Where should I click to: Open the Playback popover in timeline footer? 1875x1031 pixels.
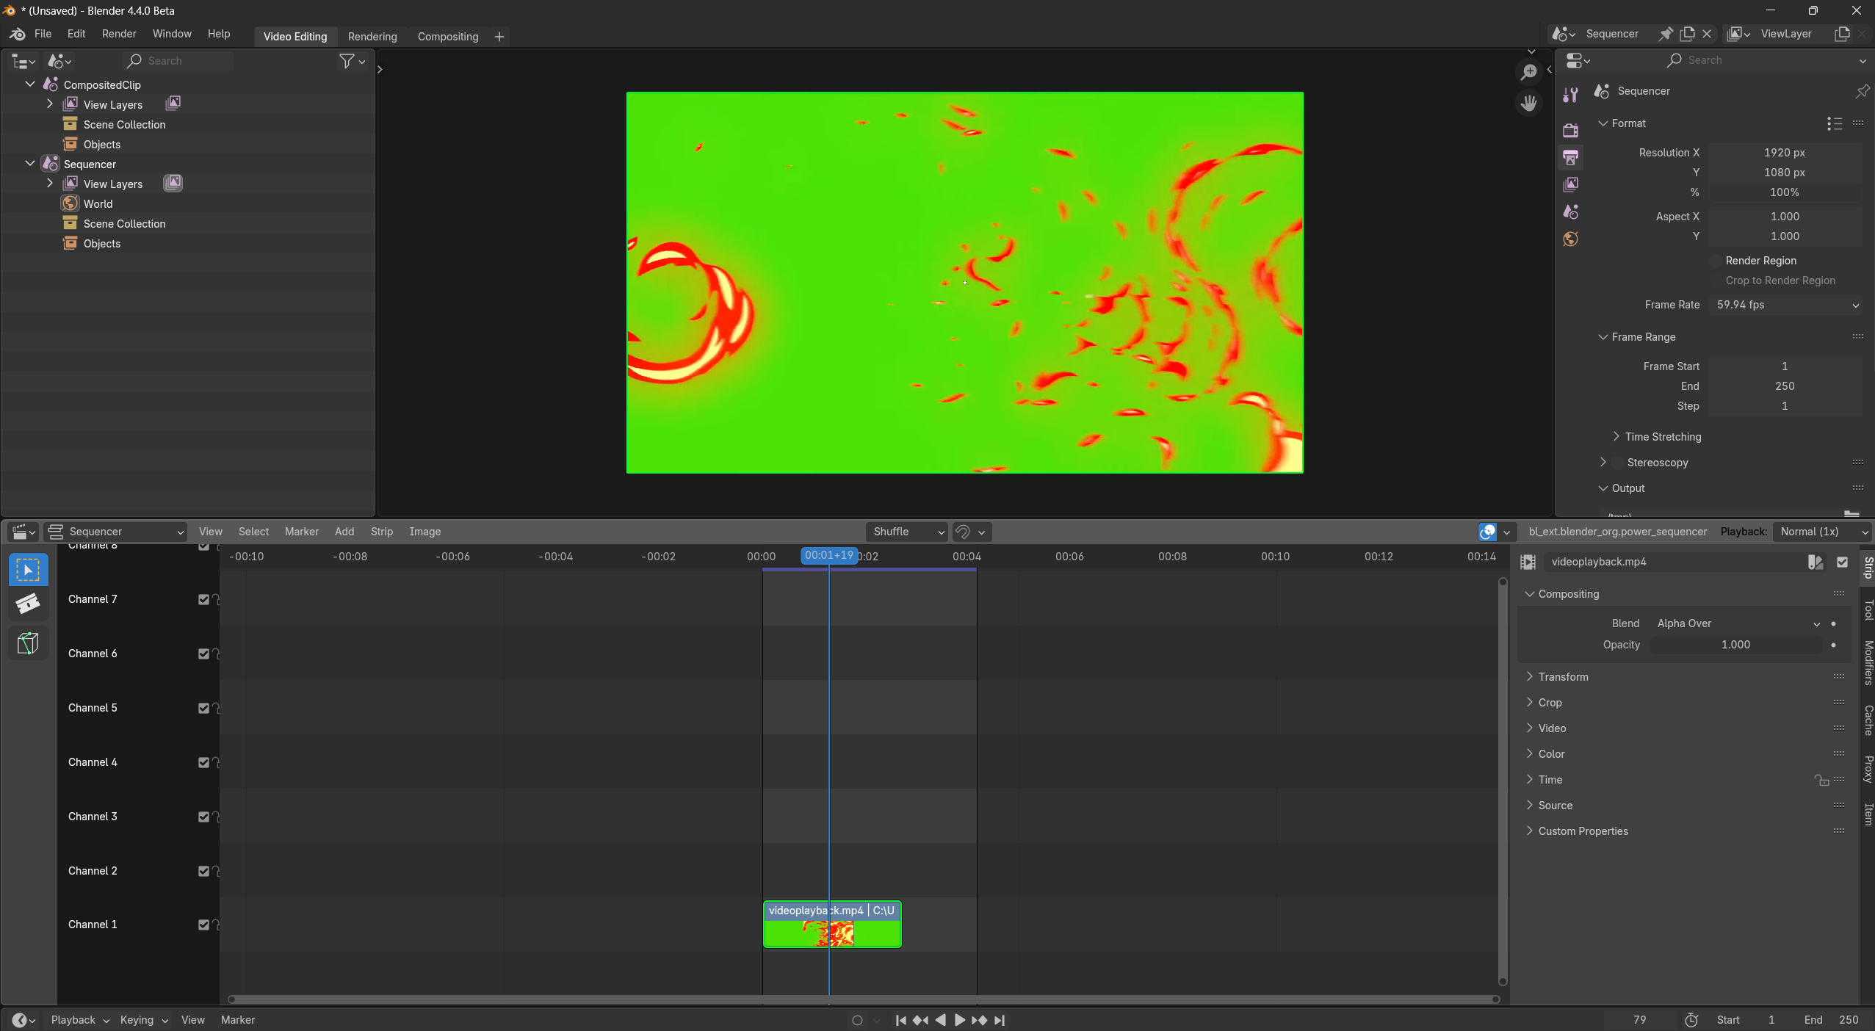79,1020
